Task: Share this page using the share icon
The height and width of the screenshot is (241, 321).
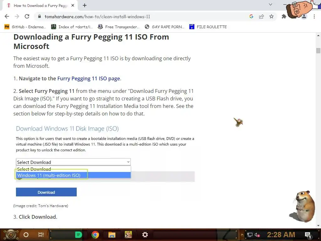Action: [x=261, y=16]
